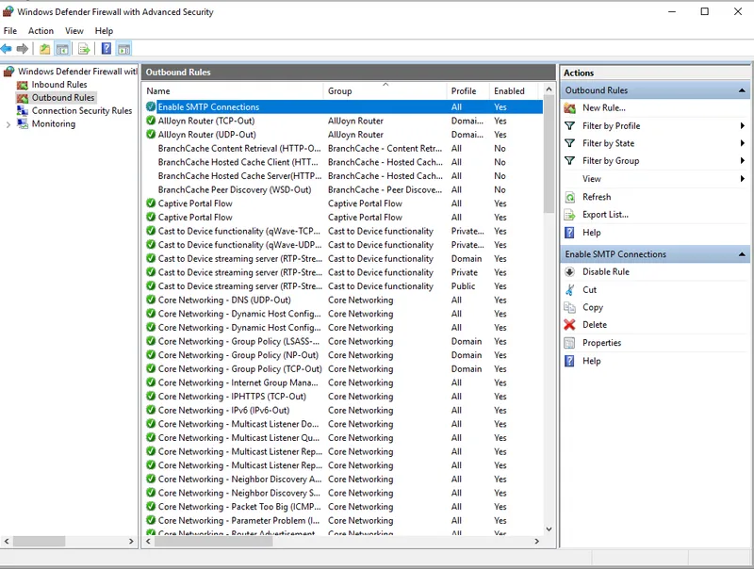Select Inbound Rules in the tree
Screen dimensions: 754x569
tap(58, 85)
